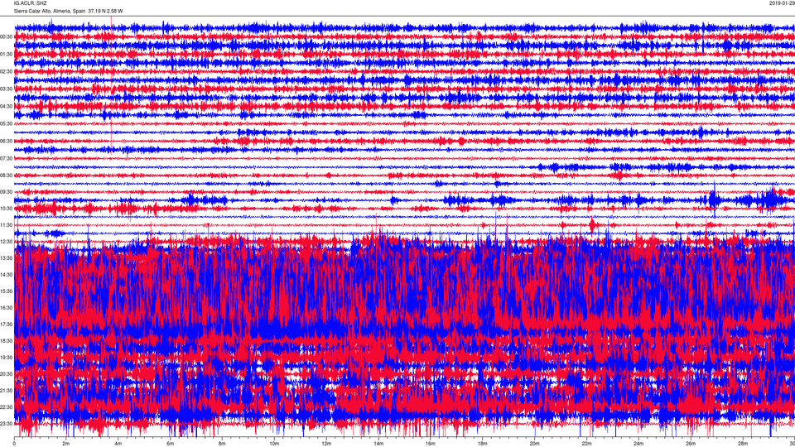Select the 19:30 trace label

pyautogui.click(x=6, y=358)
